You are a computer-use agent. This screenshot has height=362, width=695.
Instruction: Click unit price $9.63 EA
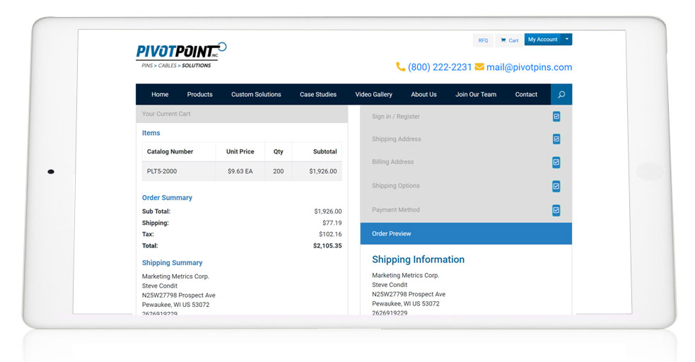click(240, 171)
